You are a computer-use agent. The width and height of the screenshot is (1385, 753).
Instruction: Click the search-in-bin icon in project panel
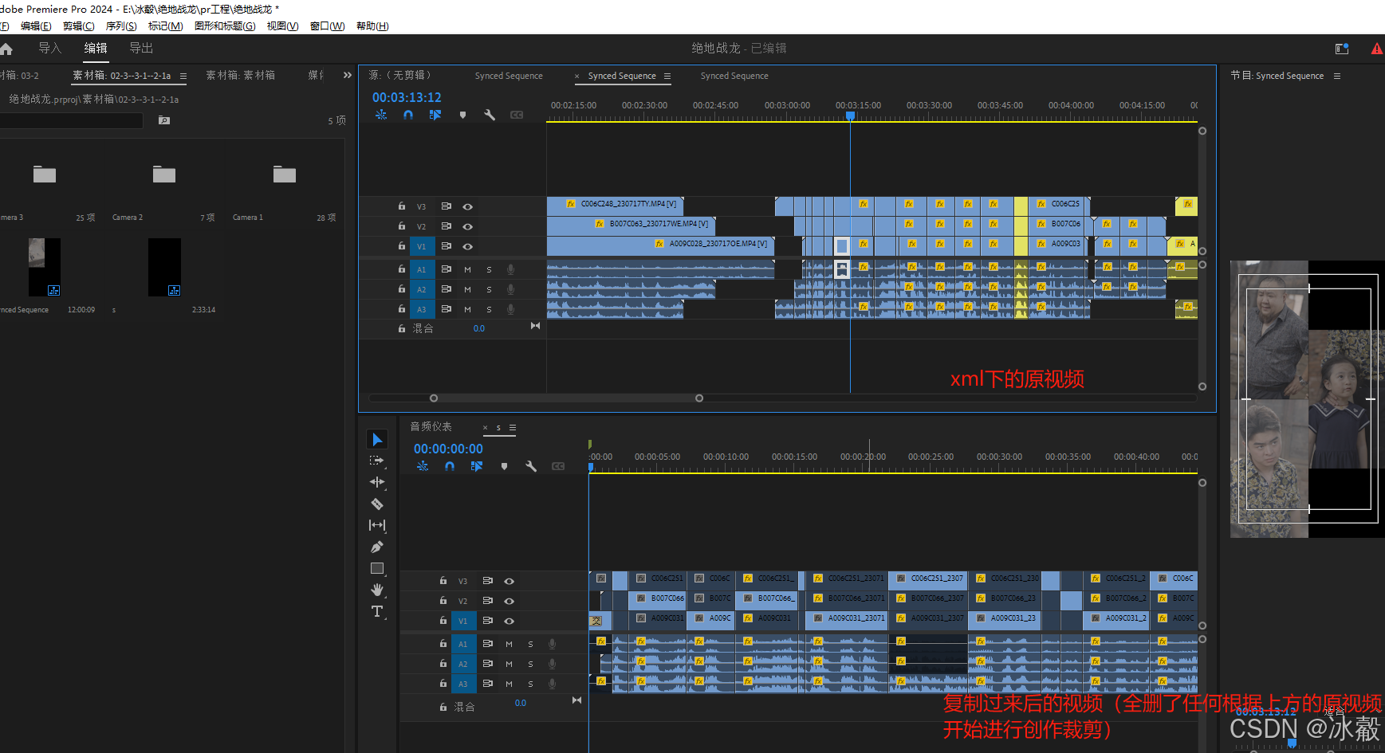(x=164, y=120)
